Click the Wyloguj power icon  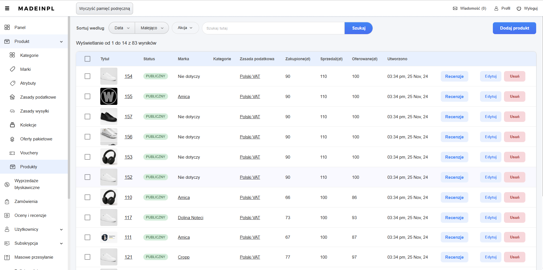[519, 9]
